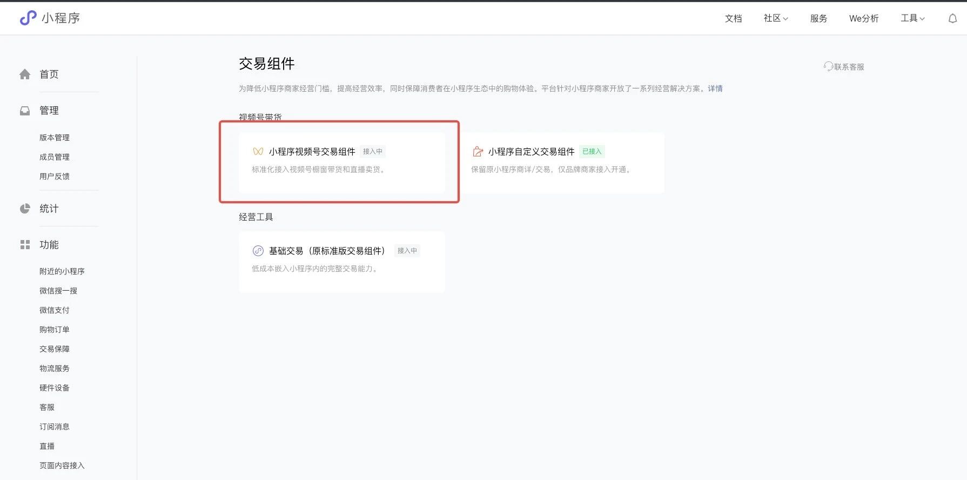Select 功能 in sidebar
Viewport: 967px width, 480px height.
[x=49, y=245]
